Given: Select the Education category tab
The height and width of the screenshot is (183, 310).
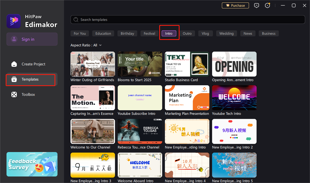Looking at the screenshot, I should click(x=103, y=33).
